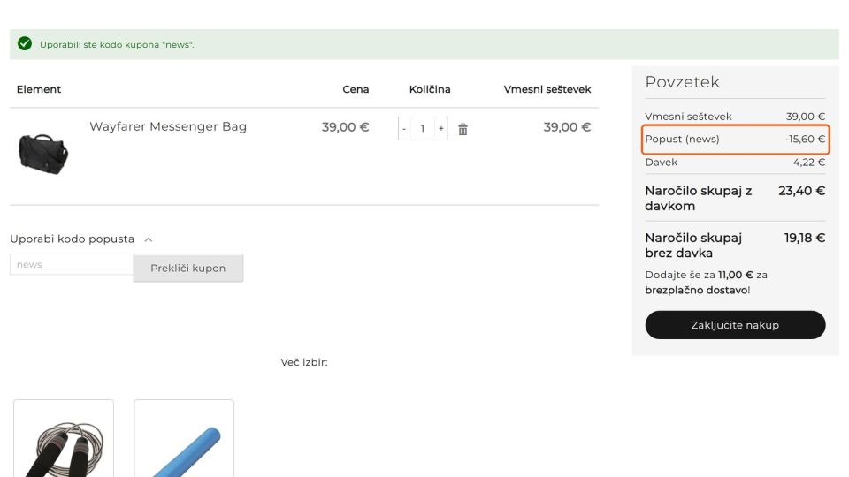The width and height of the screenshot is (849, 477).
Task: Collapse the Uporabi kodo popusta chevron
Action: 149,239
